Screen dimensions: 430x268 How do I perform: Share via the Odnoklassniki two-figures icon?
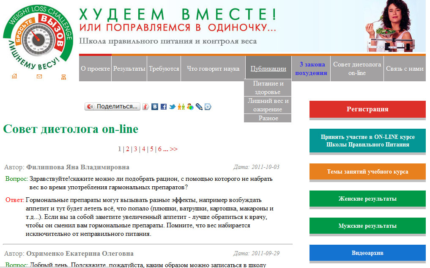181,107
